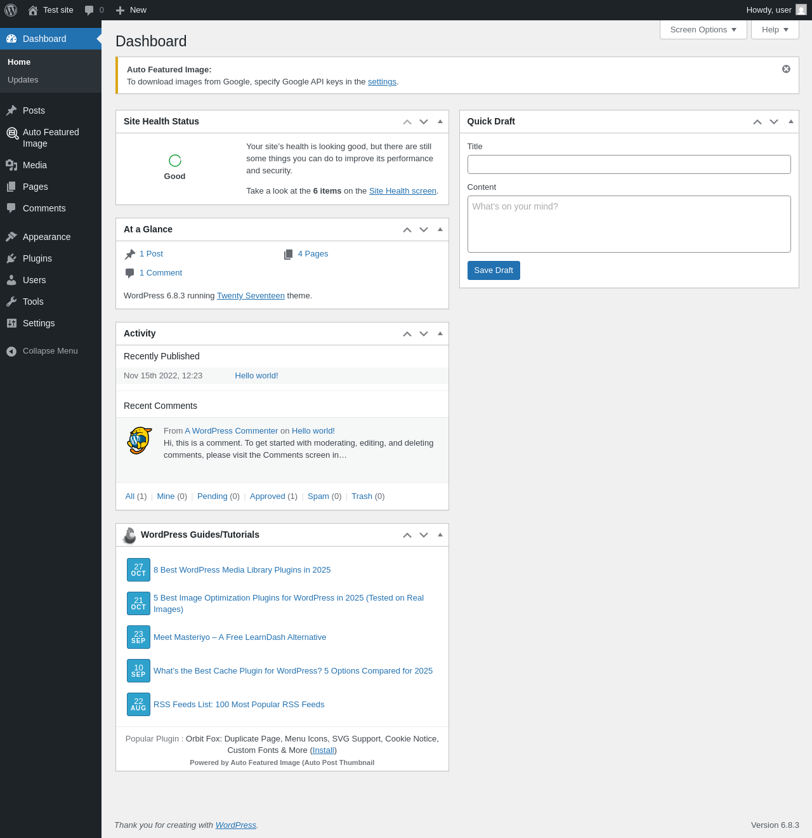Click the Settings sliders icon
Screen dimensions: 812x838
[11, 323]
